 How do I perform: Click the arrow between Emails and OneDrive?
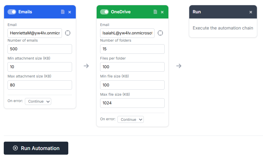[86, 66]
